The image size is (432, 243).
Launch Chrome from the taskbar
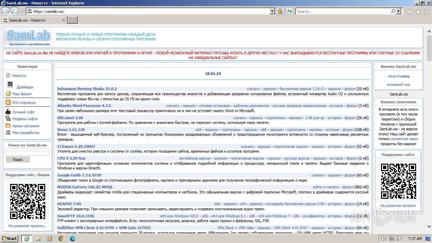[61, 239]
